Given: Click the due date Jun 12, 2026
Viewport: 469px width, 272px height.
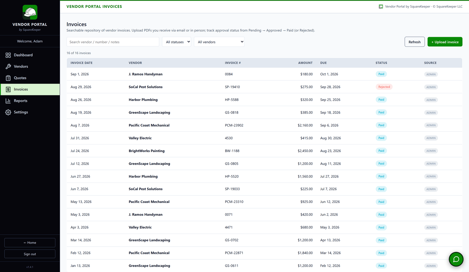Looking at the screenshot, I should [x=330, y=202].
